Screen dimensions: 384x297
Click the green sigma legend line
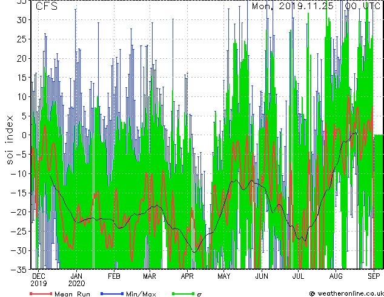pos(183,293)
